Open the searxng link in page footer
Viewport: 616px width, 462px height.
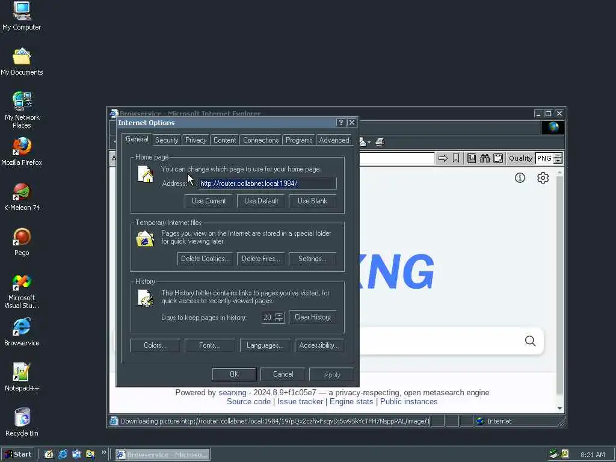coord(232,392)
